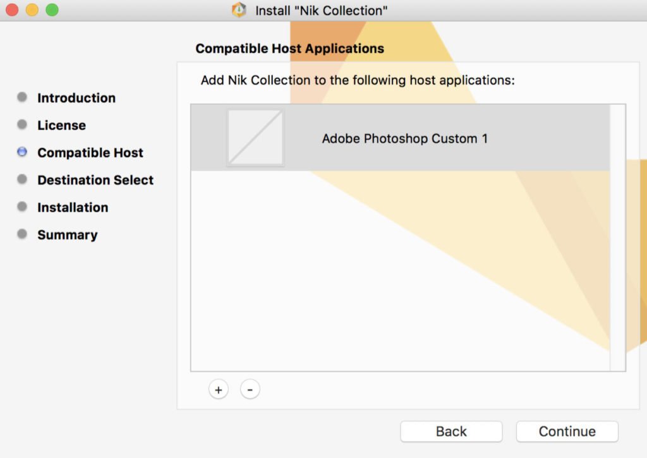Click the host list vertical scrollbar
Viewport: 647px width, 458px height.
pos(618,238)
